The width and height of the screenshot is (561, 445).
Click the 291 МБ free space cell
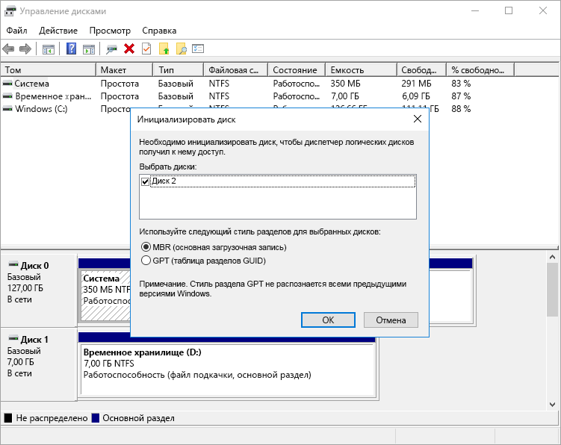click(416, 84)
